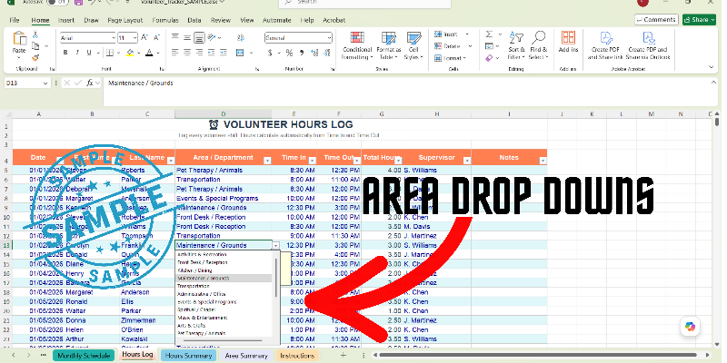Click the Paste clipboard icon
Viewport: 727px width, 363px height.
tap(19, 39)
